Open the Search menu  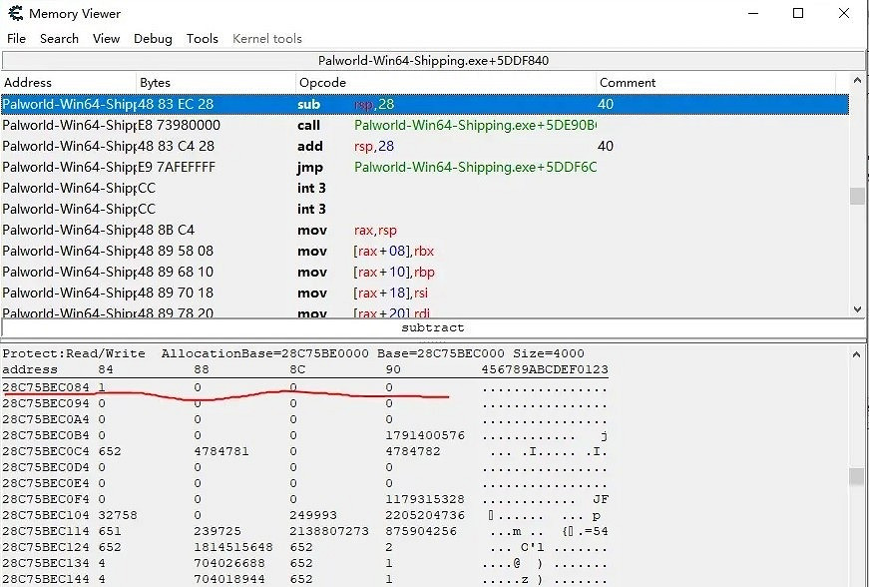pyautogui.click(x=59, y=39)
